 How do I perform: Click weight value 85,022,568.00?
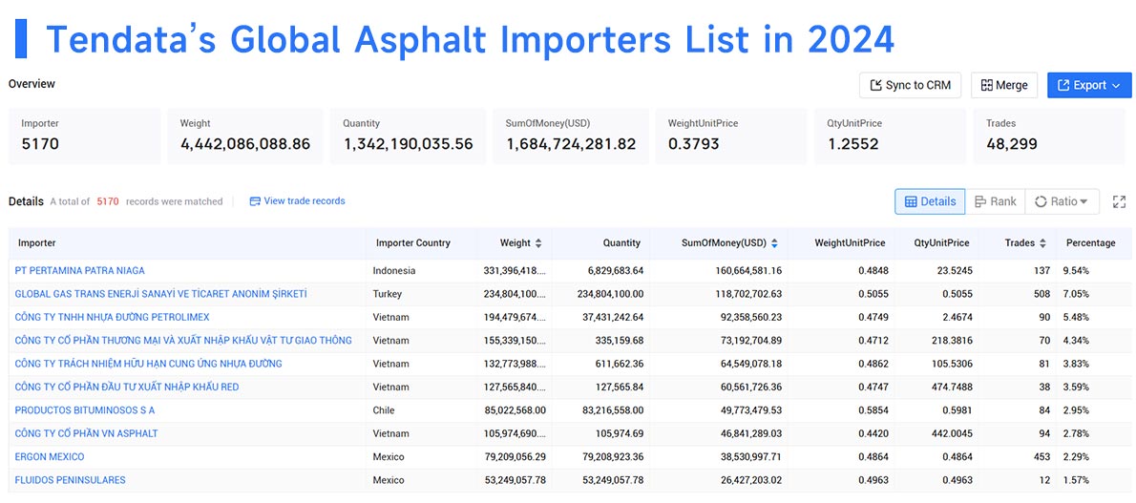pyautogui.click(x=515, y=409)
